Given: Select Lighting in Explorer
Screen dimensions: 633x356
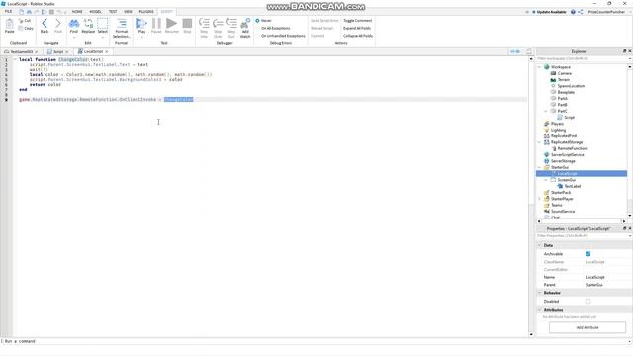Looking at the screenshot, I should tap(558, 130).
